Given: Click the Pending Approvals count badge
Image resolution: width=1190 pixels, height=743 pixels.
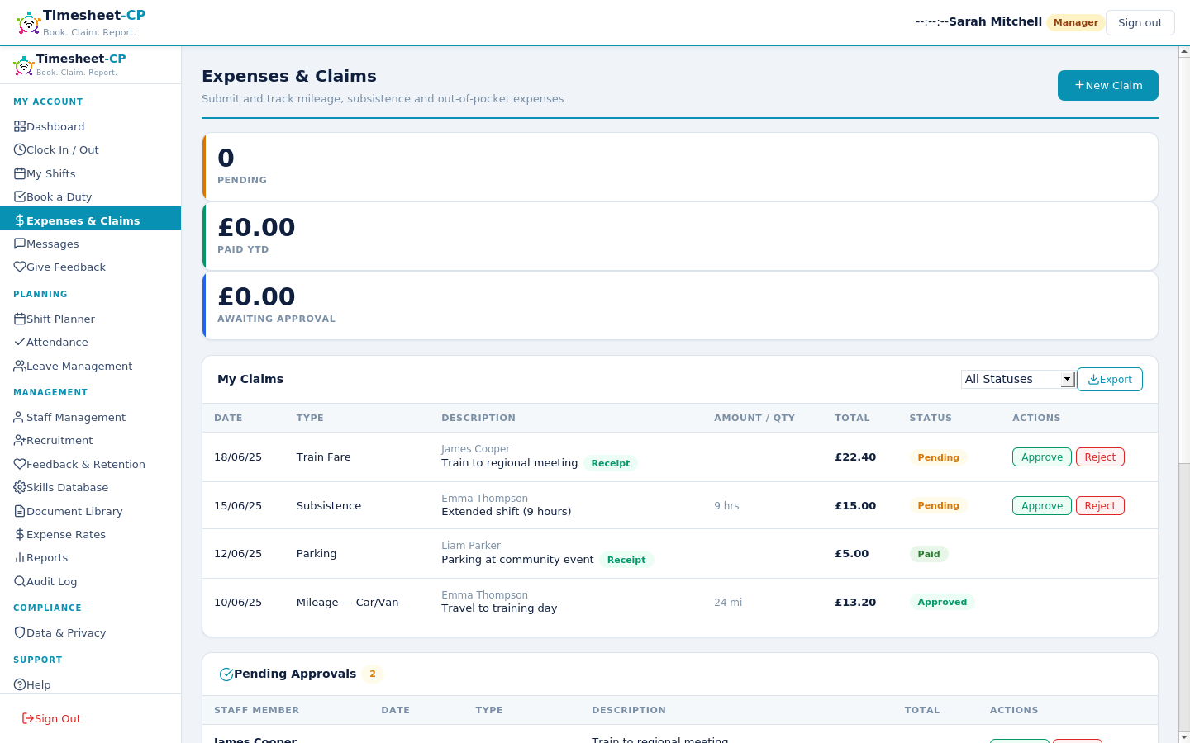Looking at the screenshot, I should point(373,674).
